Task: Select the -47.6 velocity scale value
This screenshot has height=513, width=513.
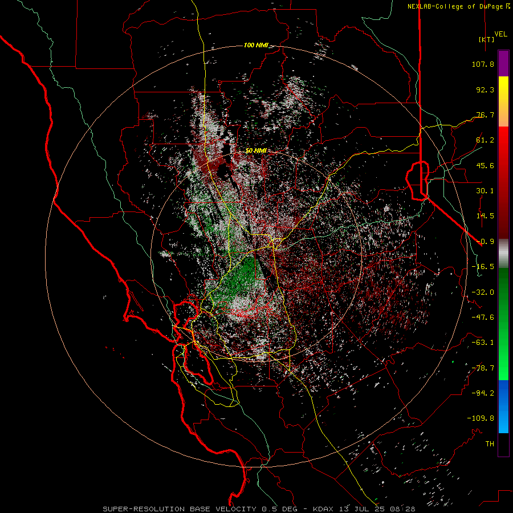Action: click(483, 317)
